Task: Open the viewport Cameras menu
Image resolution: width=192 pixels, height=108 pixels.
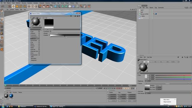Action: click(x=12, y=9)
